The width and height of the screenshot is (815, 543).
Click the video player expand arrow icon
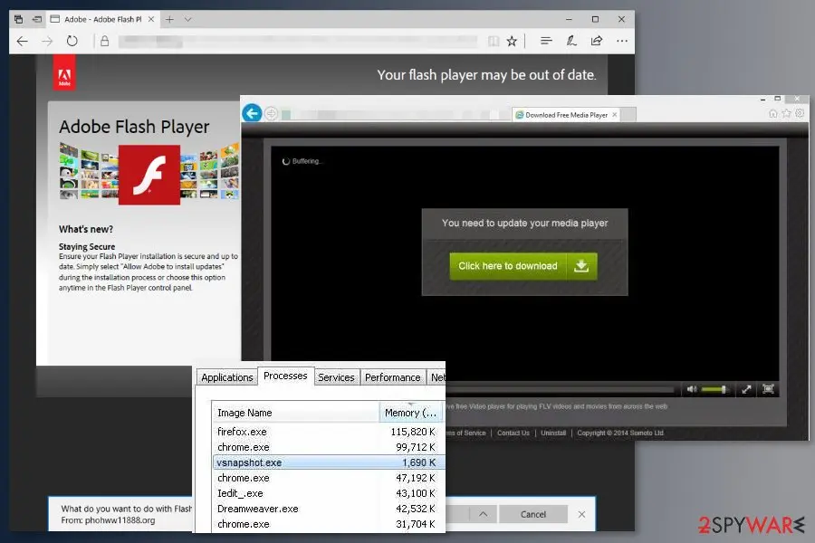click(746, 389)
